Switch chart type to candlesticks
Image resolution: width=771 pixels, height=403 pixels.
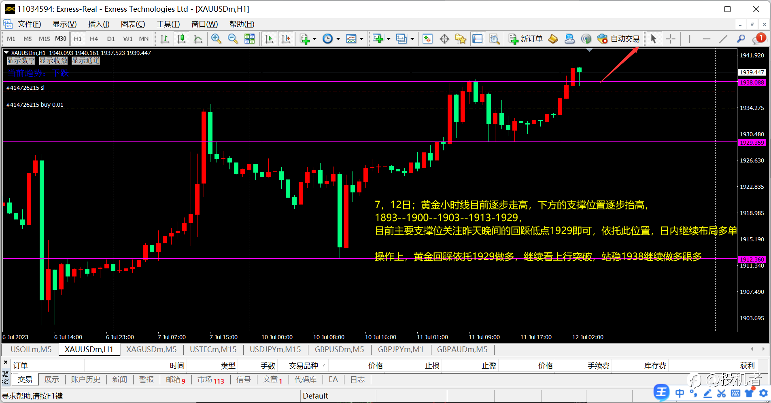pyautogui.click(x=181, y=39)
